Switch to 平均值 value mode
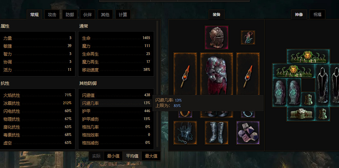Image resolution: width=339 pixels, height=168 pixels. (x=132, y=156)
